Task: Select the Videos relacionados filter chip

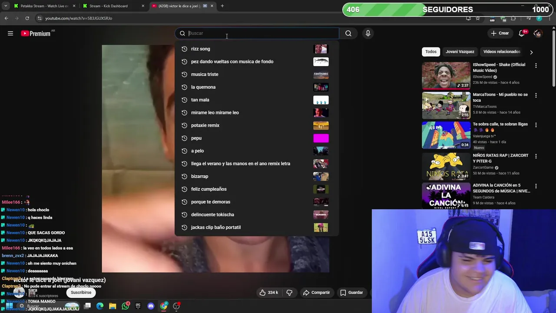Action: (502, 52)
